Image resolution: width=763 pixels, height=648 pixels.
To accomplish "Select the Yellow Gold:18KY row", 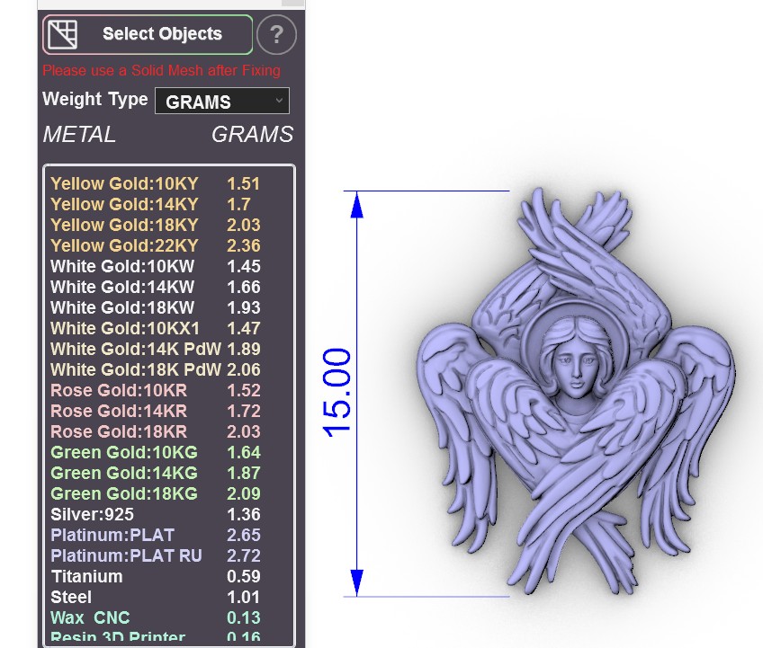I will tap(156, 225).
